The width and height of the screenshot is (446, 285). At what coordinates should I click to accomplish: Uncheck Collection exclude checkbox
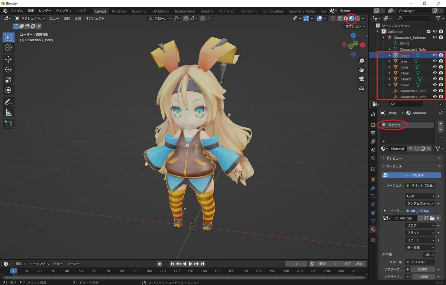[x=429, y=32]
